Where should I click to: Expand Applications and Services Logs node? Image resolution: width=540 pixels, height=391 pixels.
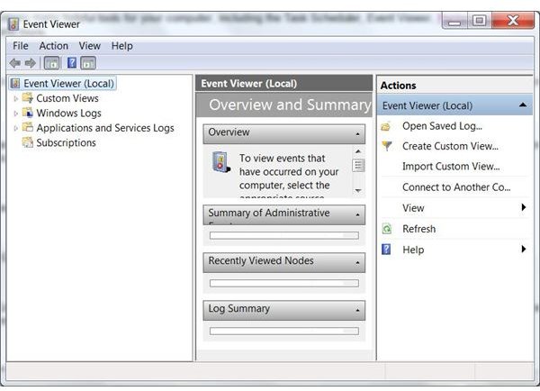coord(15,128)
